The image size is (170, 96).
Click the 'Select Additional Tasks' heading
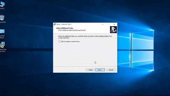[x=65, y=28]
